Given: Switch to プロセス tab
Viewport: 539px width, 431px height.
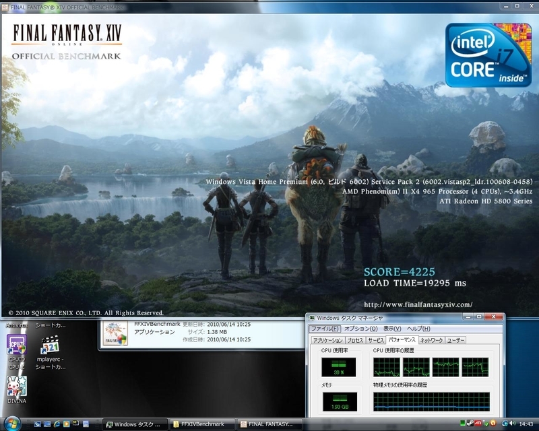Looking at the screenshot, I should tap(355, 340).
